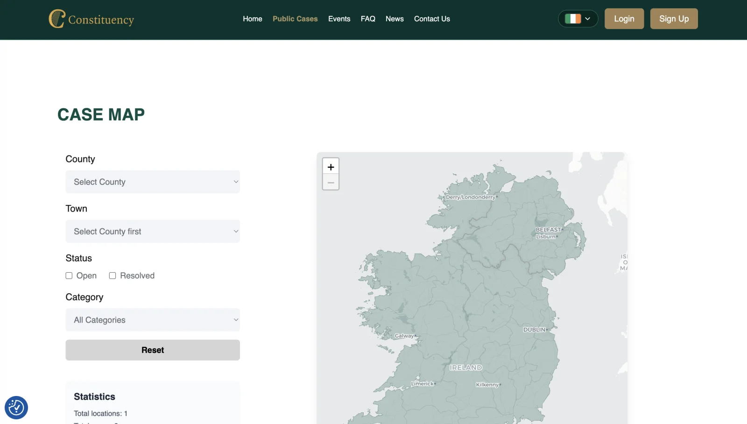747x424 pixels.
Task: Zoom in on the case map
Action: pyautogui.click(x=331, y=167)
